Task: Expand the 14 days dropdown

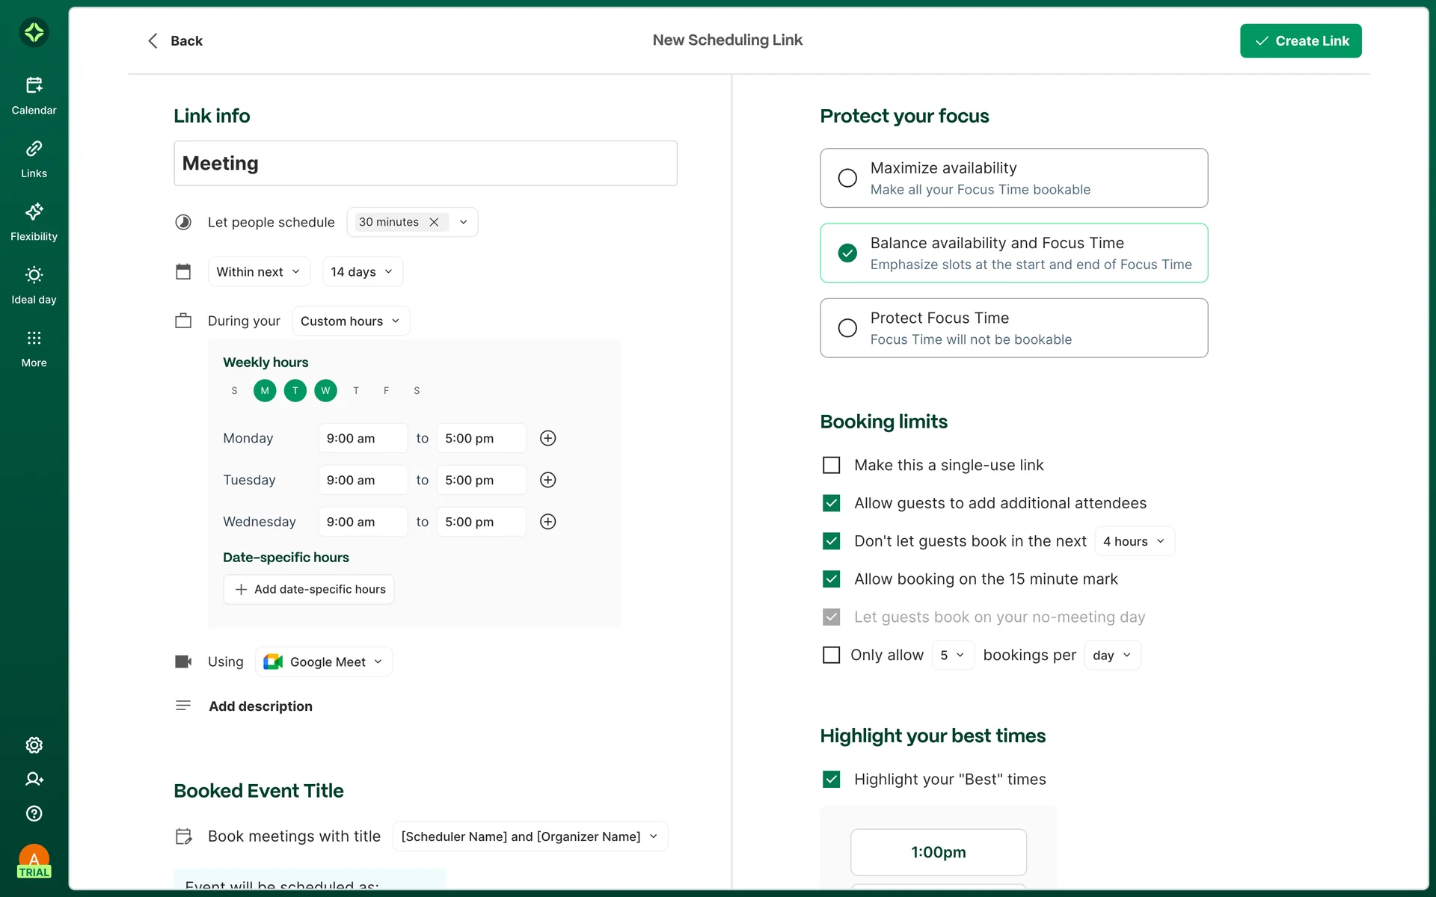Action: [x=362, y=271]
